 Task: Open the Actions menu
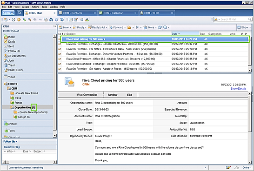(35, 7)
